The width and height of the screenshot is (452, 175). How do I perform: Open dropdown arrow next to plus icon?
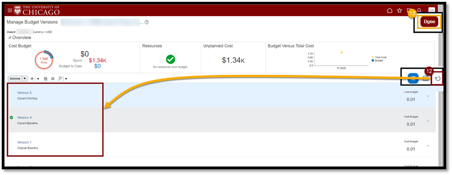[x=38, y=79]
